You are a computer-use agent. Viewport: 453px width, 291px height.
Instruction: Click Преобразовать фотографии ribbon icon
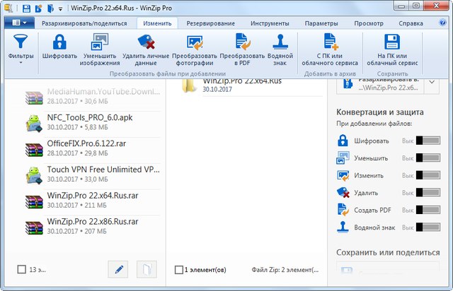click(195, 42)
